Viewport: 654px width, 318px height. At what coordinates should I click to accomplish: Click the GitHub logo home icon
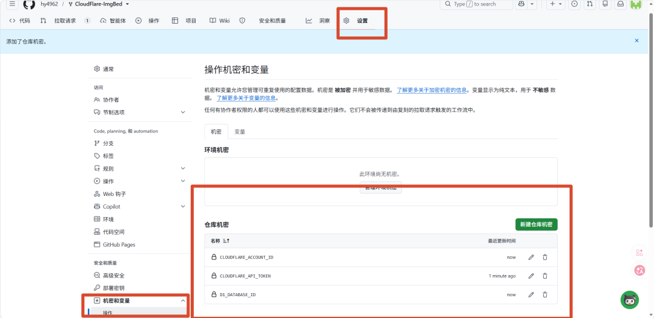(29, 4)
